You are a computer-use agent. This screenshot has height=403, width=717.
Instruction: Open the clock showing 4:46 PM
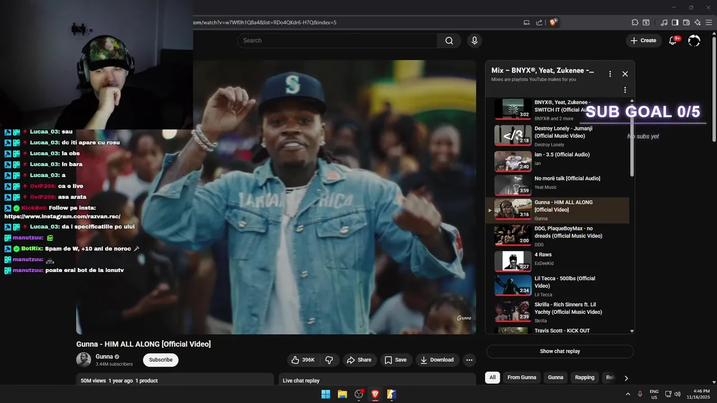698,394
